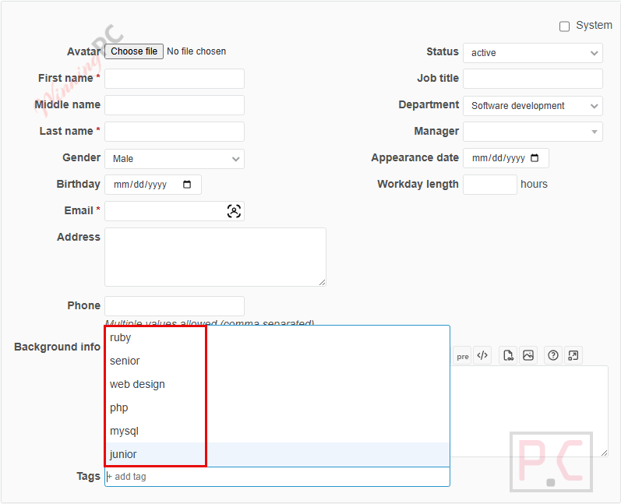The image size is (621, 504).
Task: Click the expand editor toolbar icon
Action: click(x=573, y=355)
